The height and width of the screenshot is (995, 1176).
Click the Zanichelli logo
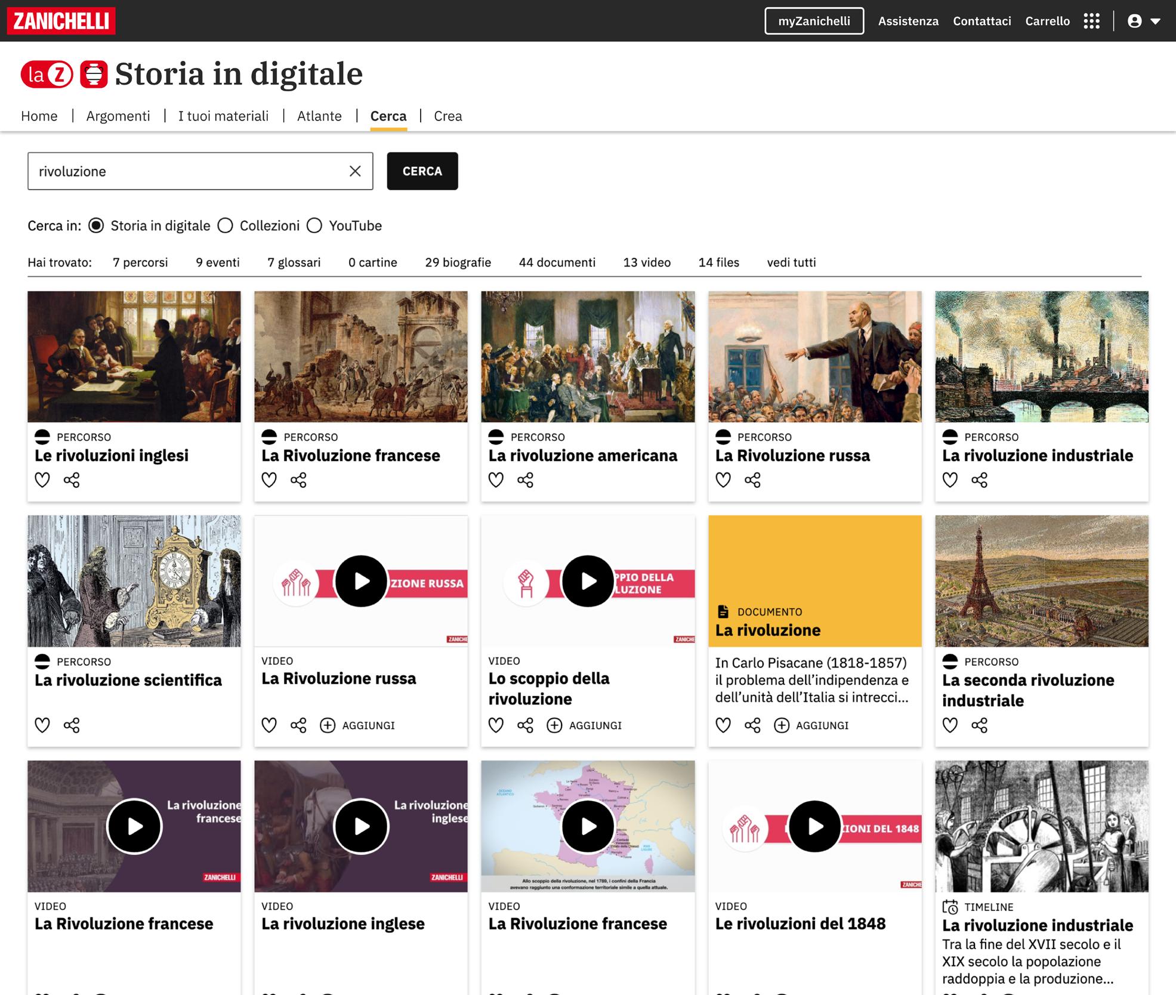[x=61, y=21]
